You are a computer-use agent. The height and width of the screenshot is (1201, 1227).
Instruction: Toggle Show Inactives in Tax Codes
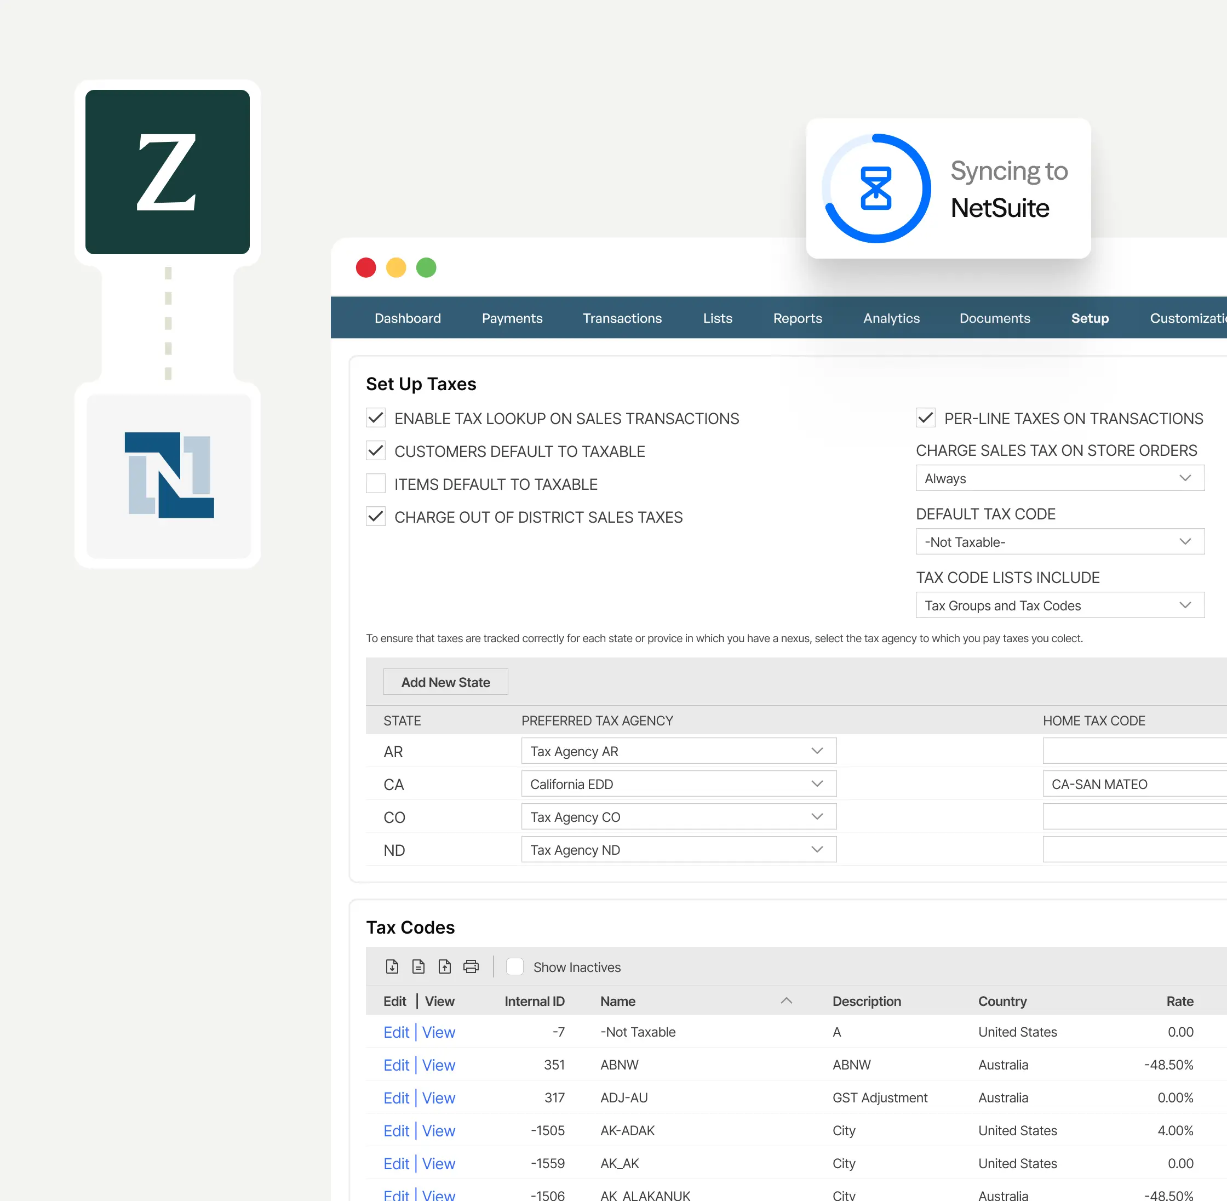coord(514,966)
